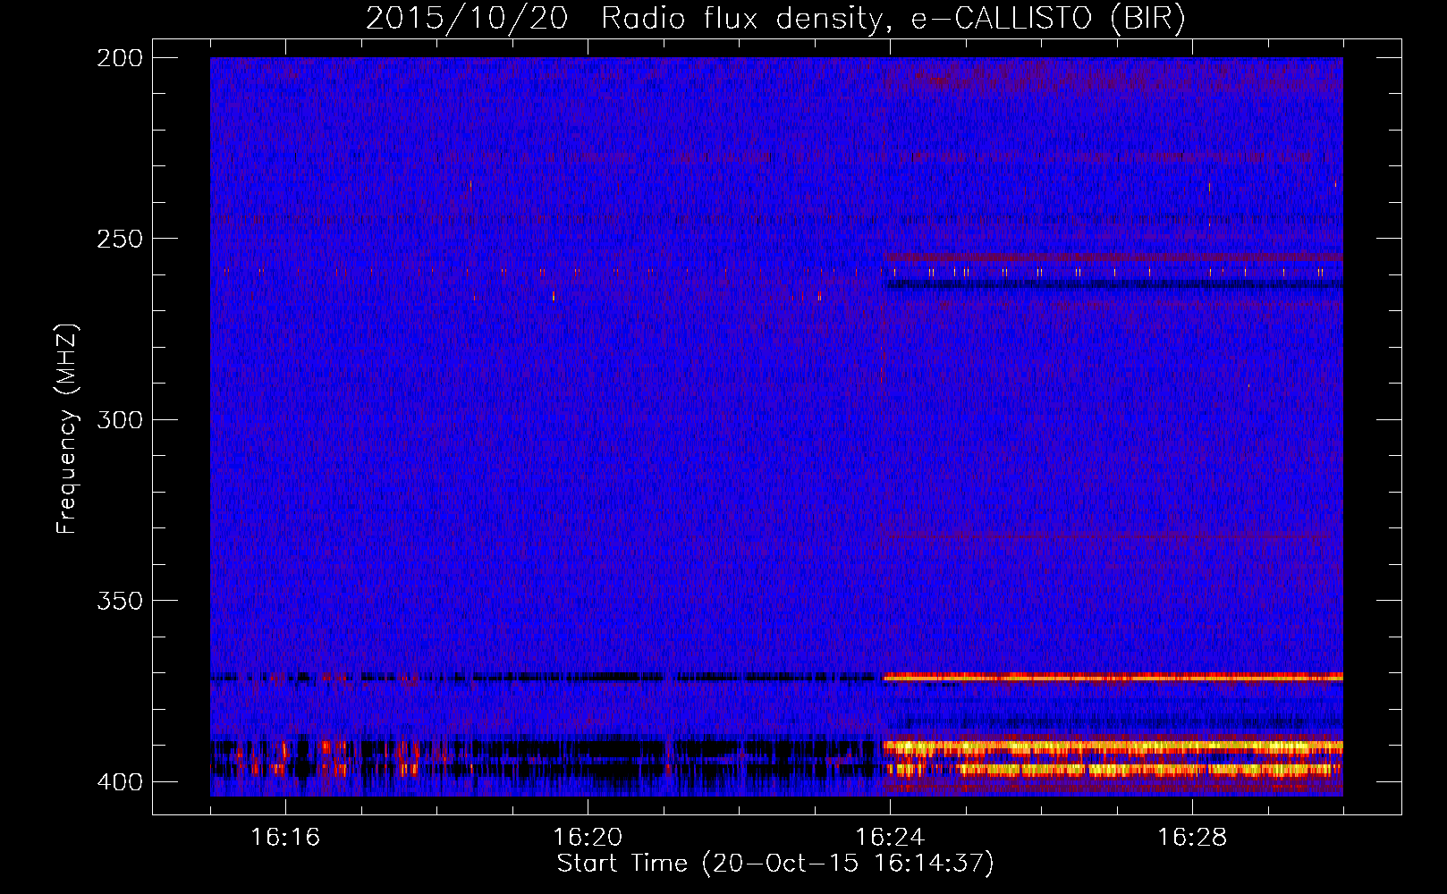This screenshot has width=1447, height=894.
Task: Click the 16:24 time tick label
Action: pos(890,837)
